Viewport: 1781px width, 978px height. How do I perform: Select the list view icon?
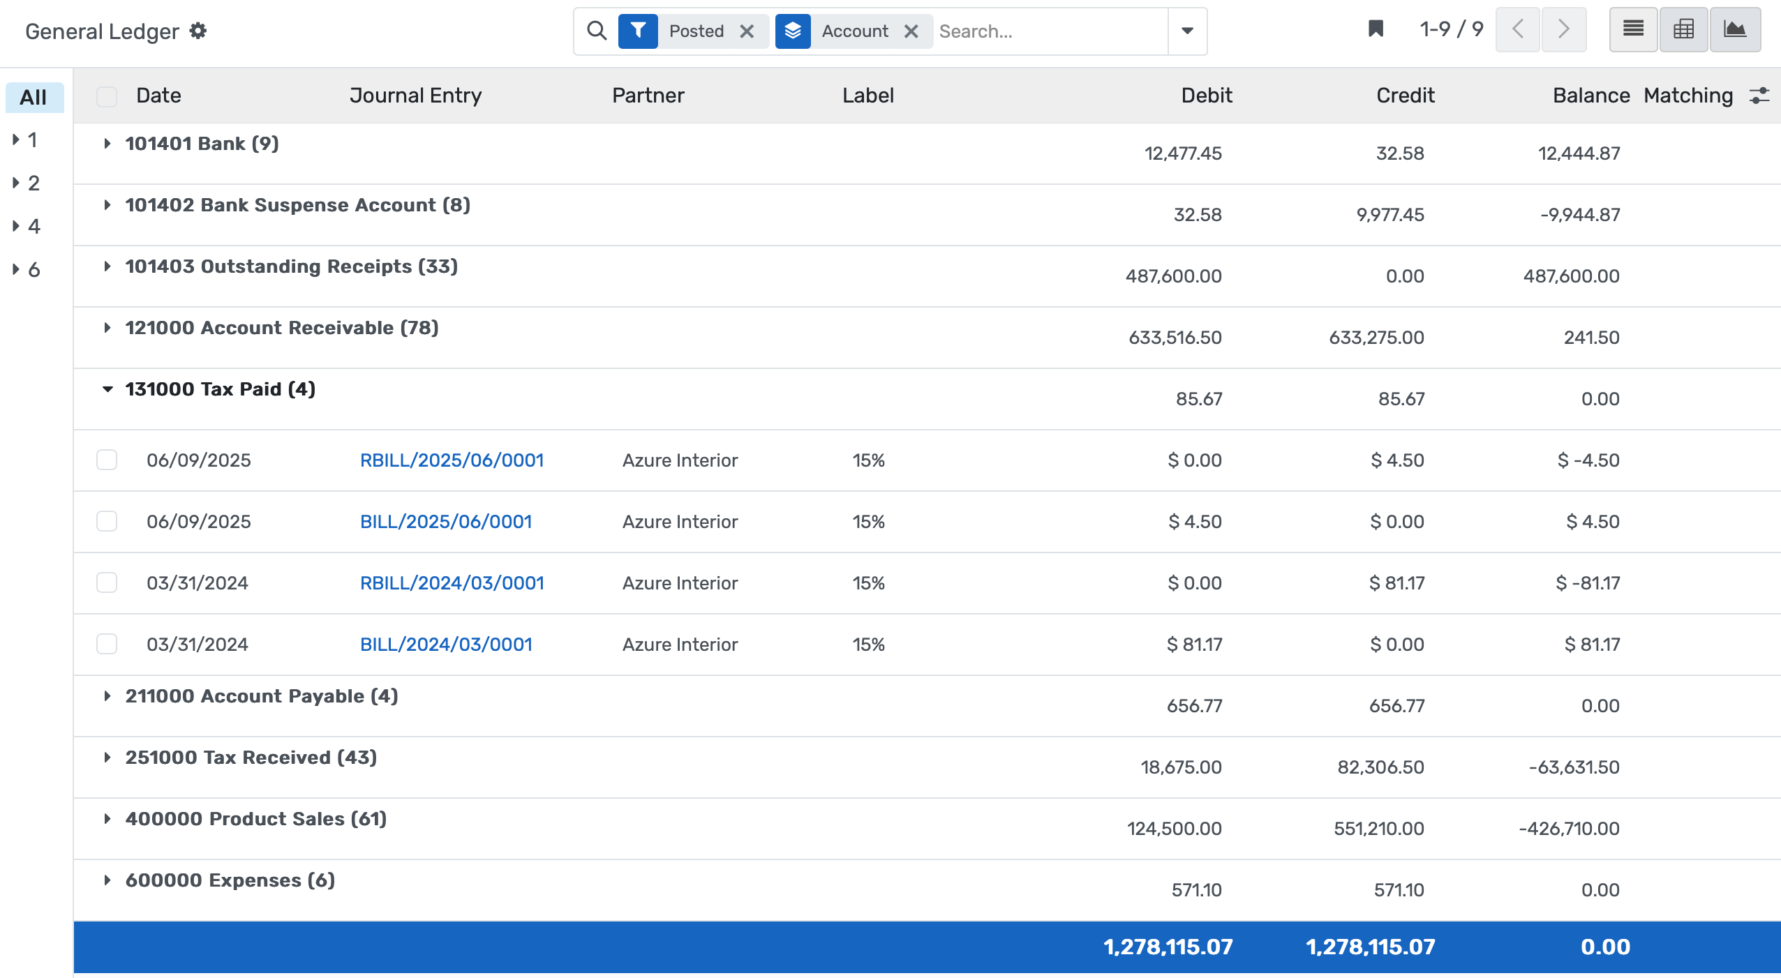[1632, 29]
